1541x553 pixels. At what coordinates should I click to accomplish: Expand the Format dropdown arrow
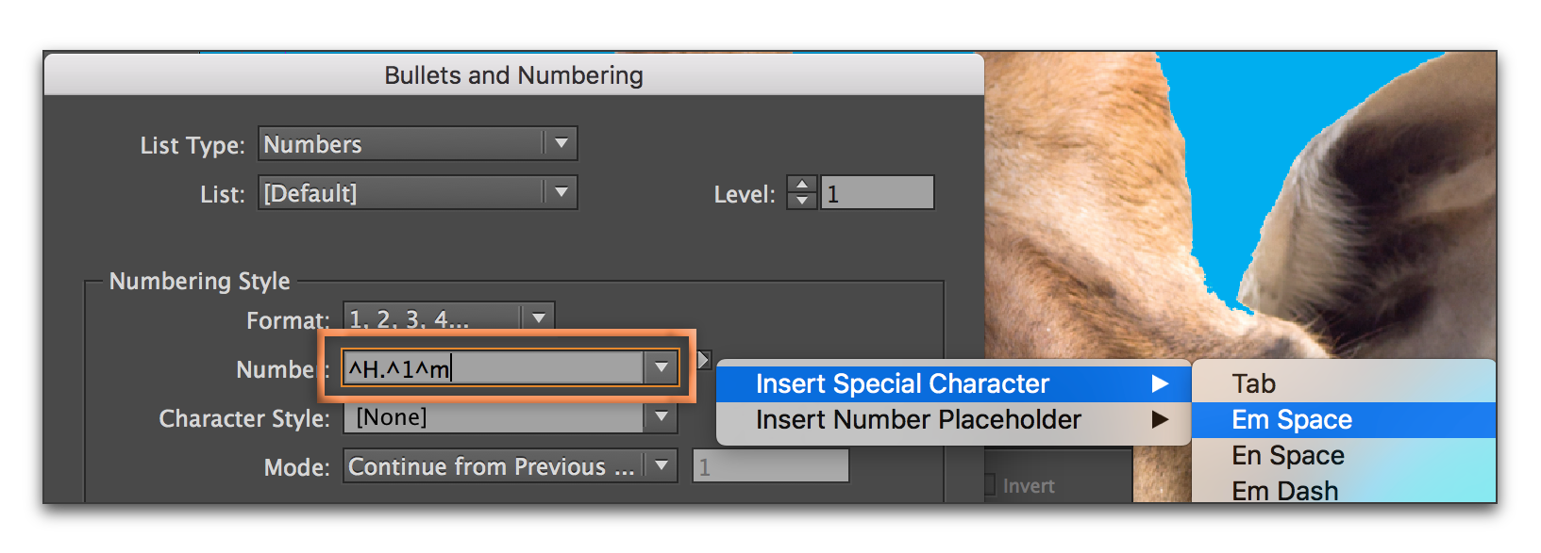[x=539, y=318]
